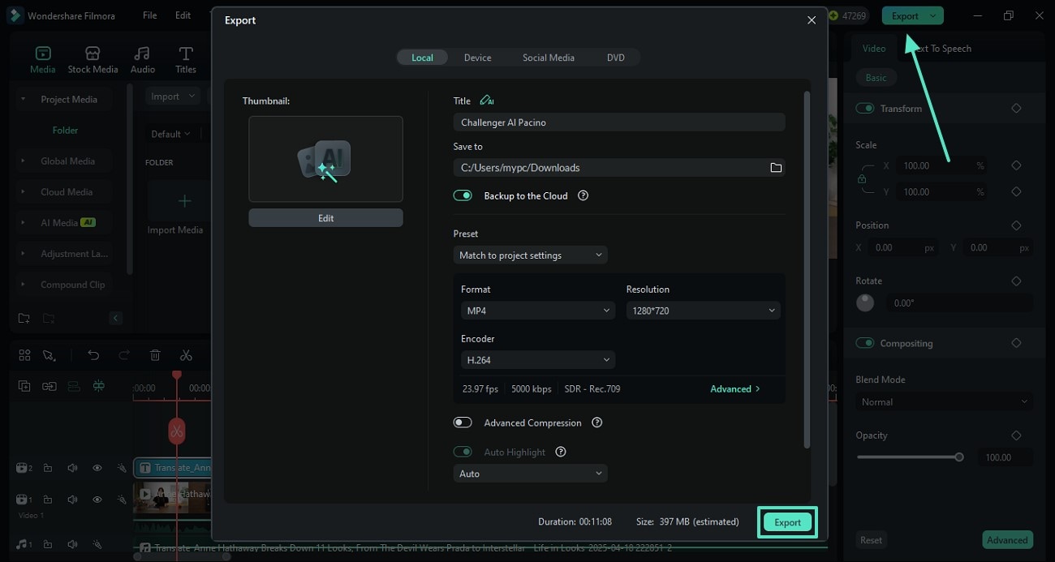This screenshot has height=562, width=1055.
Task: Open the Default sort dropdown
Action: tap(170, 134)
